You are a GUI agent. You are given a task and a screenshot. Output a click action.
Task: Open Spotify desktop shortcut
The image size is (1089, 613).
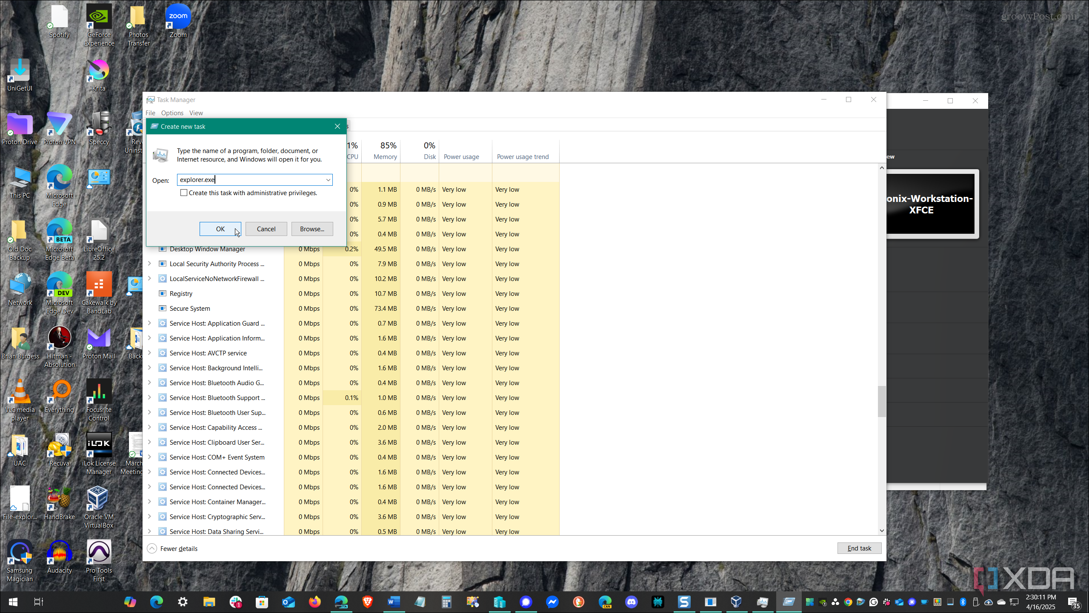point(59,21)
